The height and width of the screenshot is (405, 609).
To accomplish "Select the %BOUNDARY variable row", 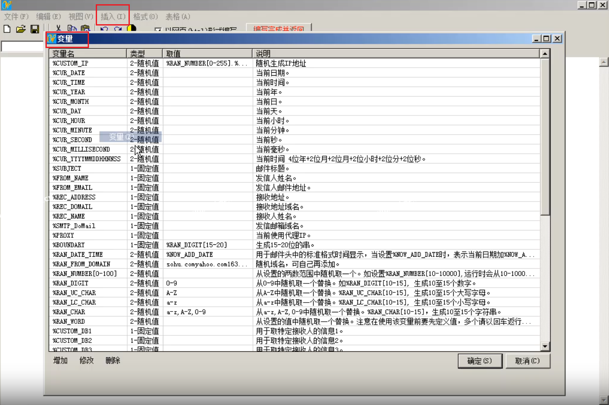I will [x=294, y=245].
